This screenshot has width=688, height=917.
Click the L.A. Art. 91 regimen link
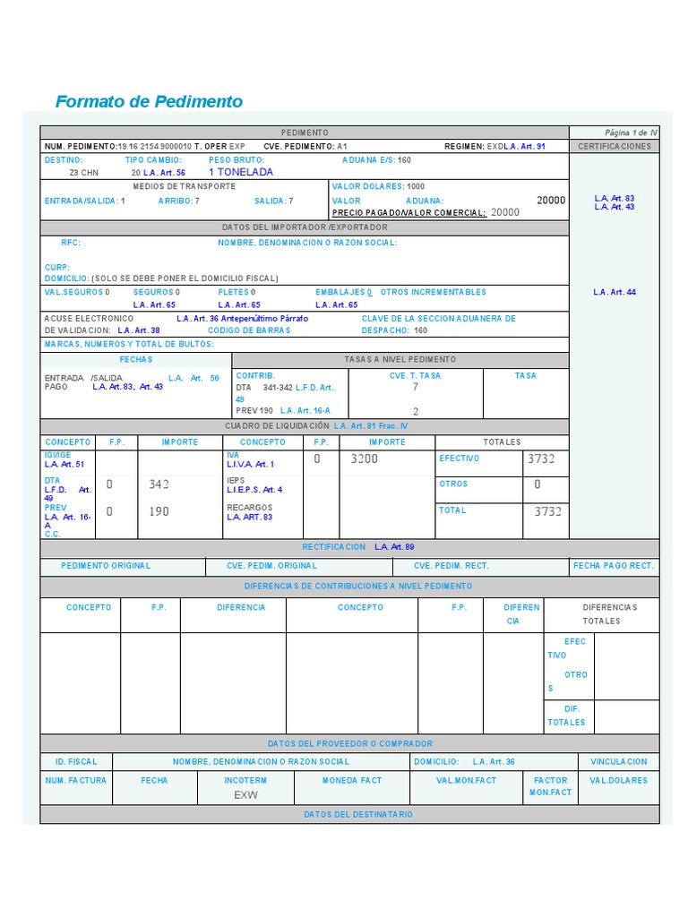point(524,146)
